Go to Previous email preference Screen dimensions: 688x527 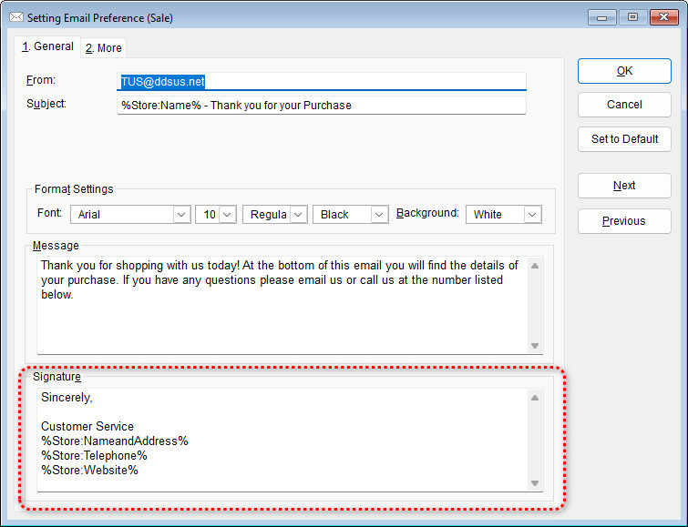coord(624,221)
